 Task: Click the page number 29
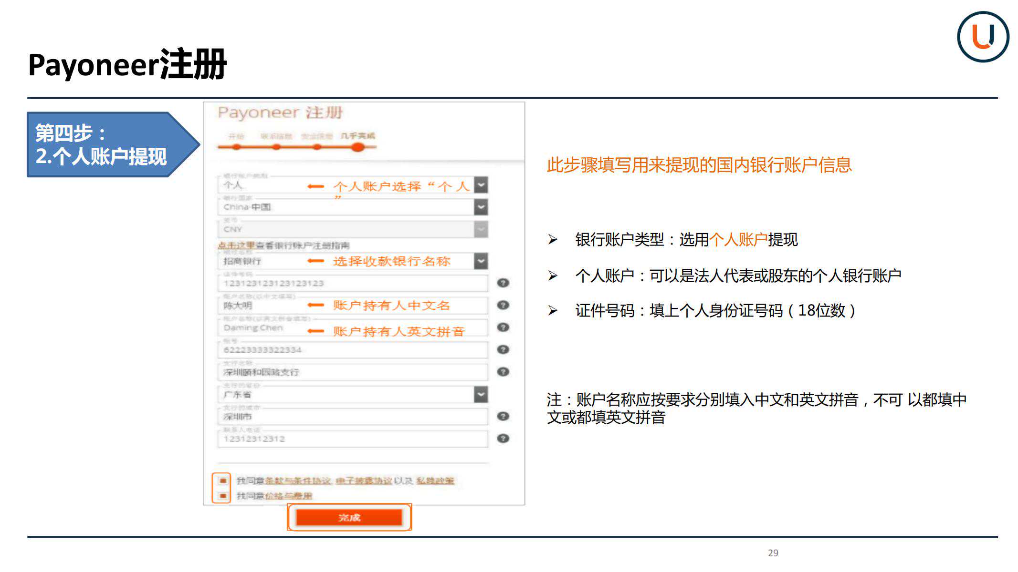click(x=773, y=552)
